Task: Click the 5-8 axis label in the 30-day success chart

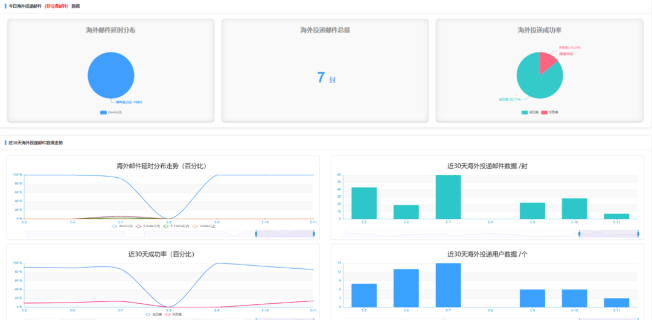Action: (168, 310)
